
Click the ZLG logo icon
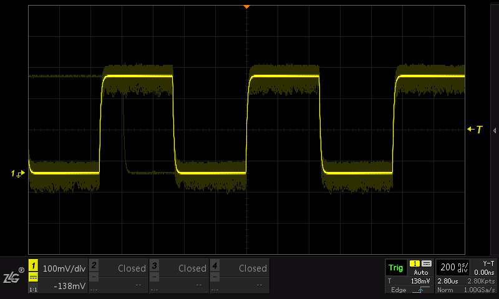12,276
